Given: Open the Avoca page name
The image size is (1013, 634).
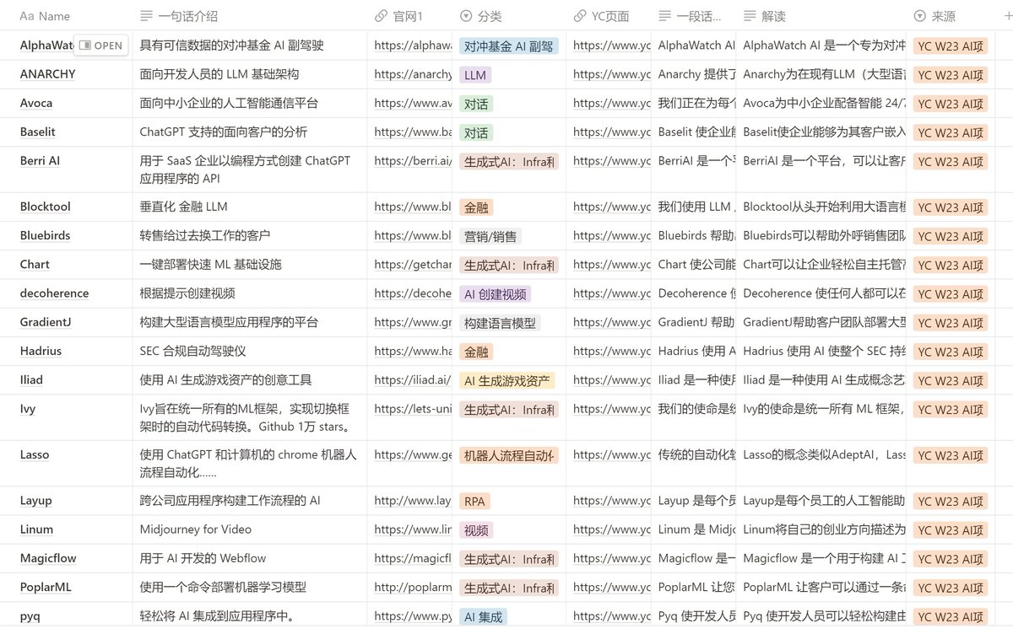Looking at the screenshot, I should (x=36, y=103).
